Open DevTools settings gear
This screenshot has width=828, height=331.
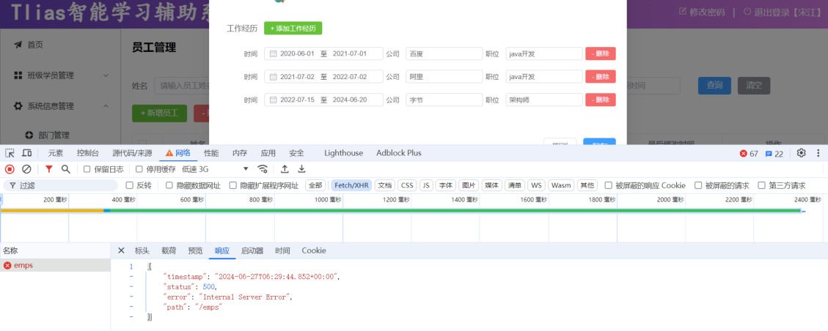[801, 153]
